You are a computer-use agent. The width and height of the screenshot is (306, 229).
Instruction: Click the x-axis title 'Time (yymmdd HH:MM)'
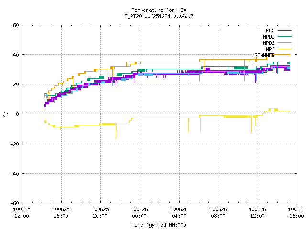(159, 225)
